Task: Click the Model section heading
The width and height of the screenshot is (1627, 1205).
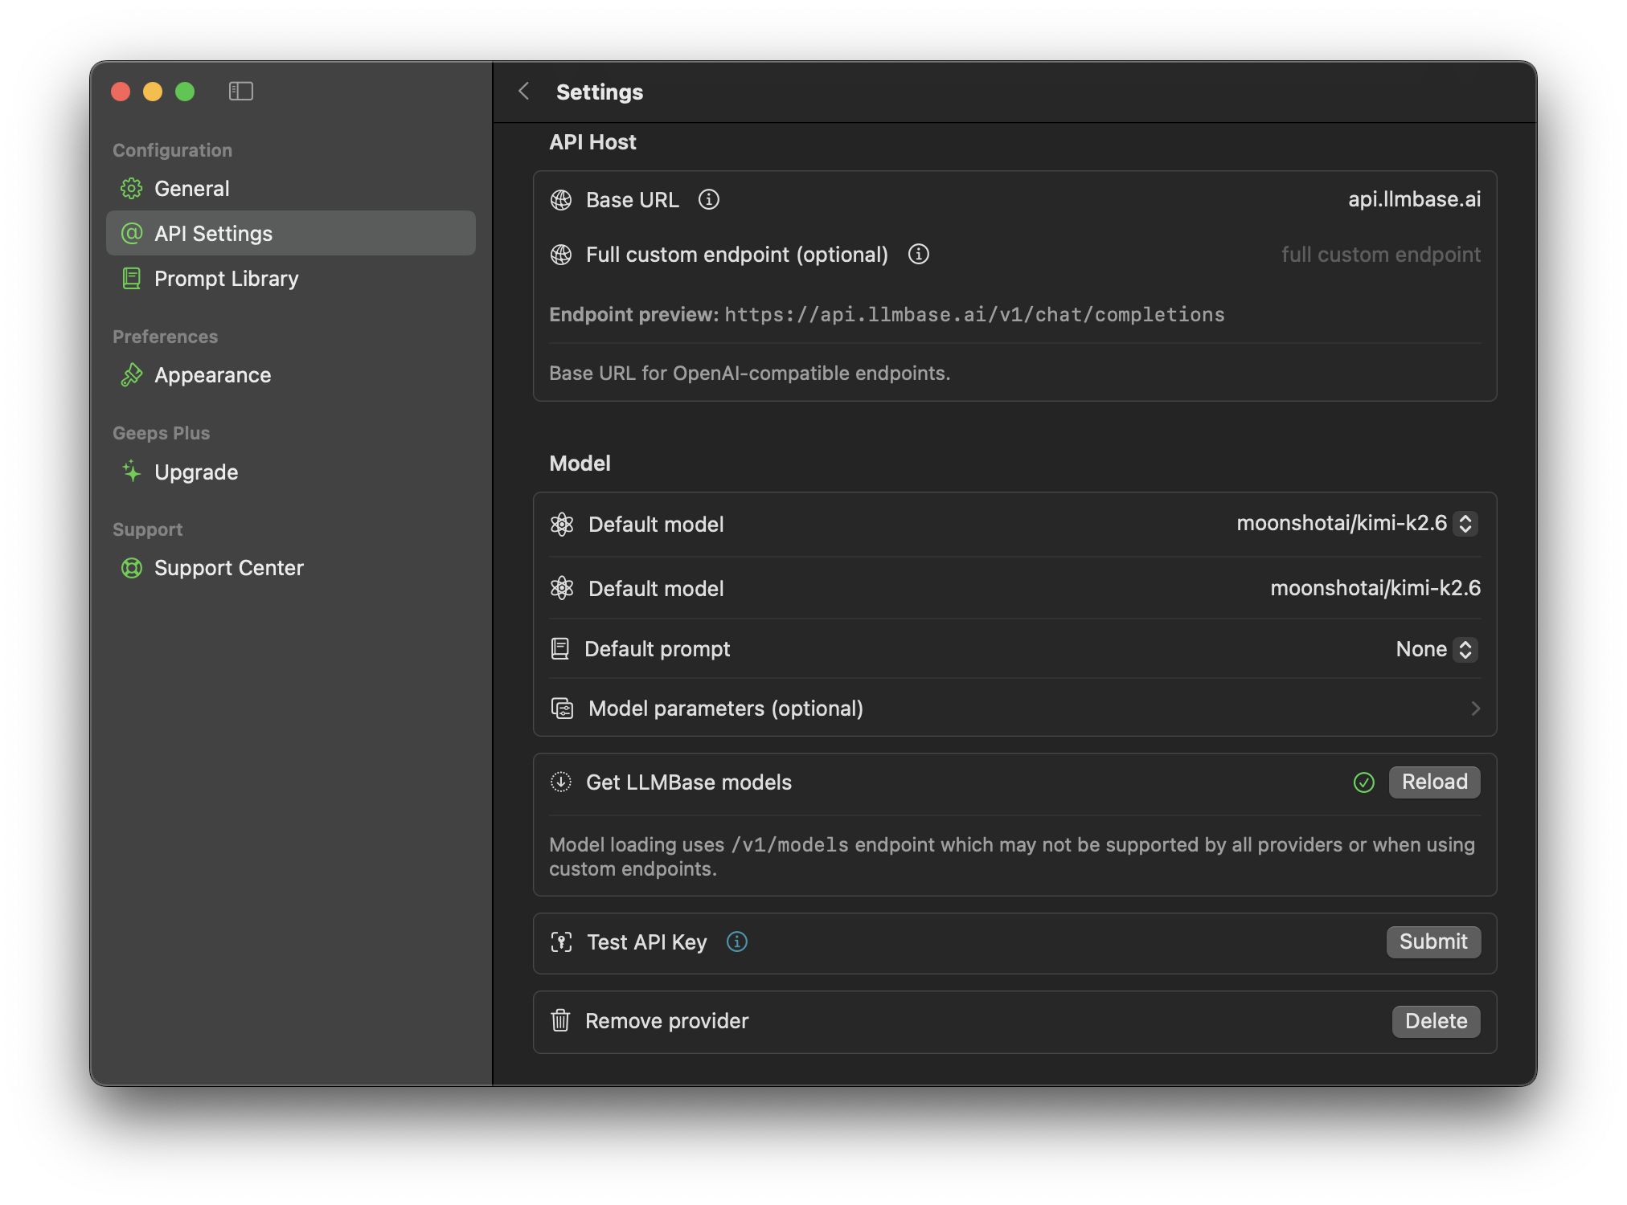Action: point(580,464)
